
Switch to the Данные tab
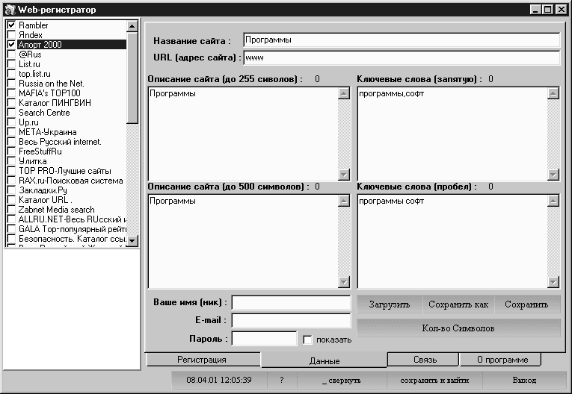(325, 360)
